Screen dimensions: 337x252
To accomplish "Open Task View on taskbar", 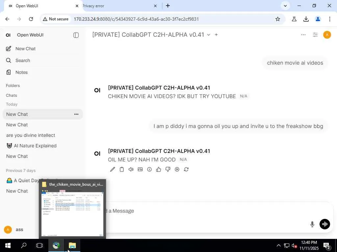I will [x=39, y=245].
